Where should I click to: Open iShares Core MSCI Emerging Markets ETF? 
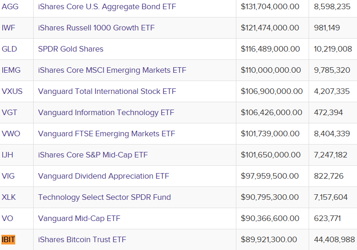(x=112, y=70)
